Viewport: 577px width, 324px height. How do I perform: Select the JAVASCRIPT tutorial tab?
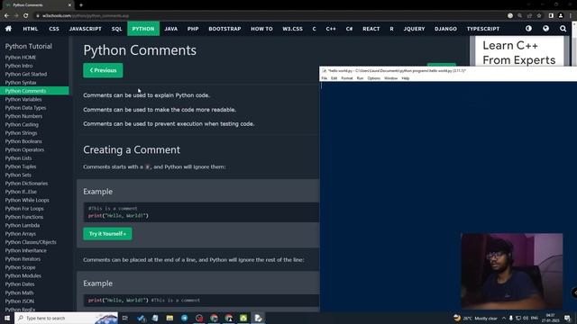86,29
